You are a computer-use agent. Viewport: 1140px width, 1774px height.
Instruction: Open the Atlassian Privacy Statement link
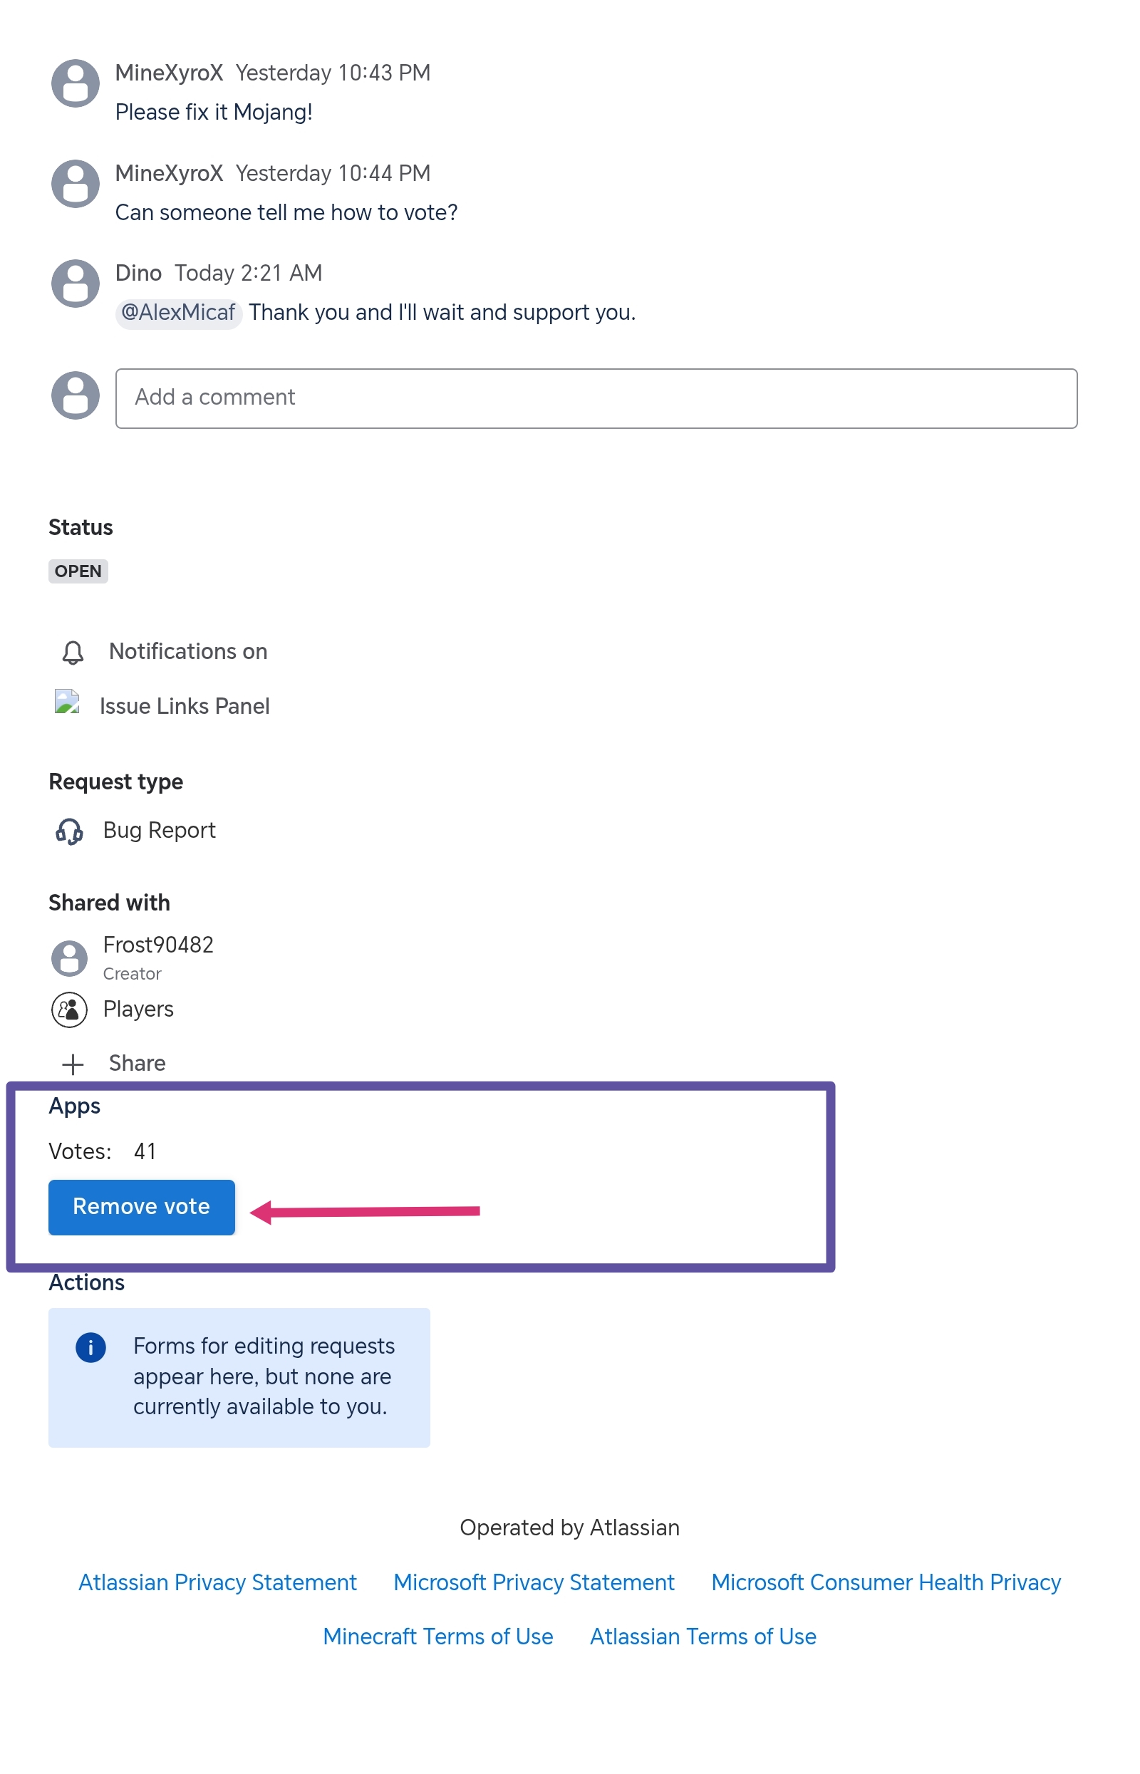pyautogui.click(x=217, y=1582)
